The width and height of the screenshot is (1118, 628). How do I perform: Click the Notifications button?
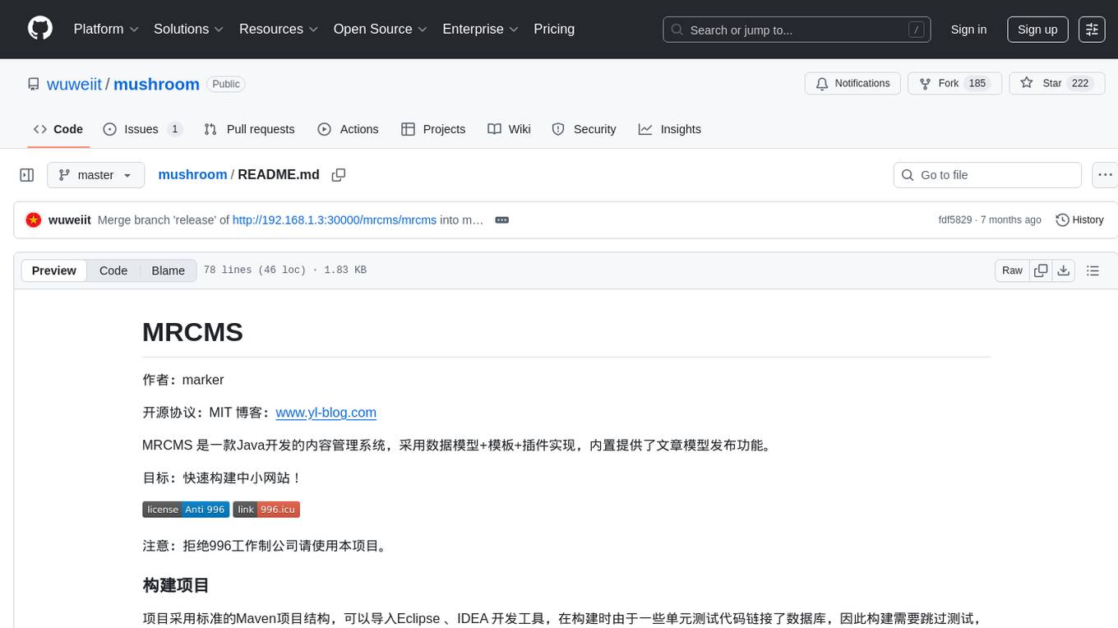(852, 84)
